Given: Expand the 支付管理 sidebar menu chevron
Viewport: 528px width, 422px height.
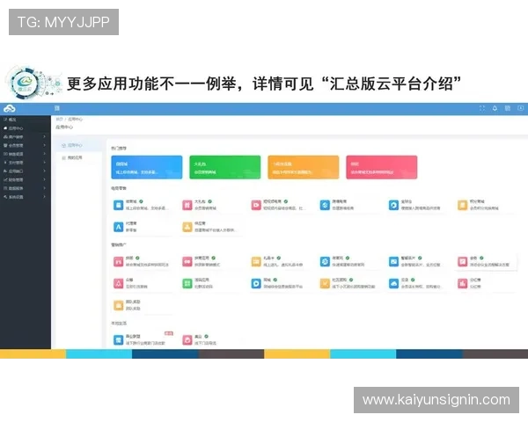Looking at the screenshot, I should 45,163.
